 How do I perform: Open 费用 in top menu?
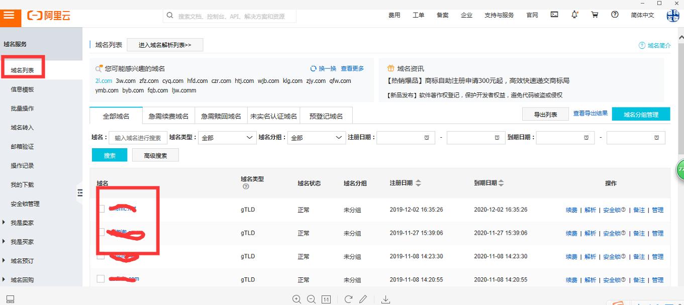(x=395, y=15)
